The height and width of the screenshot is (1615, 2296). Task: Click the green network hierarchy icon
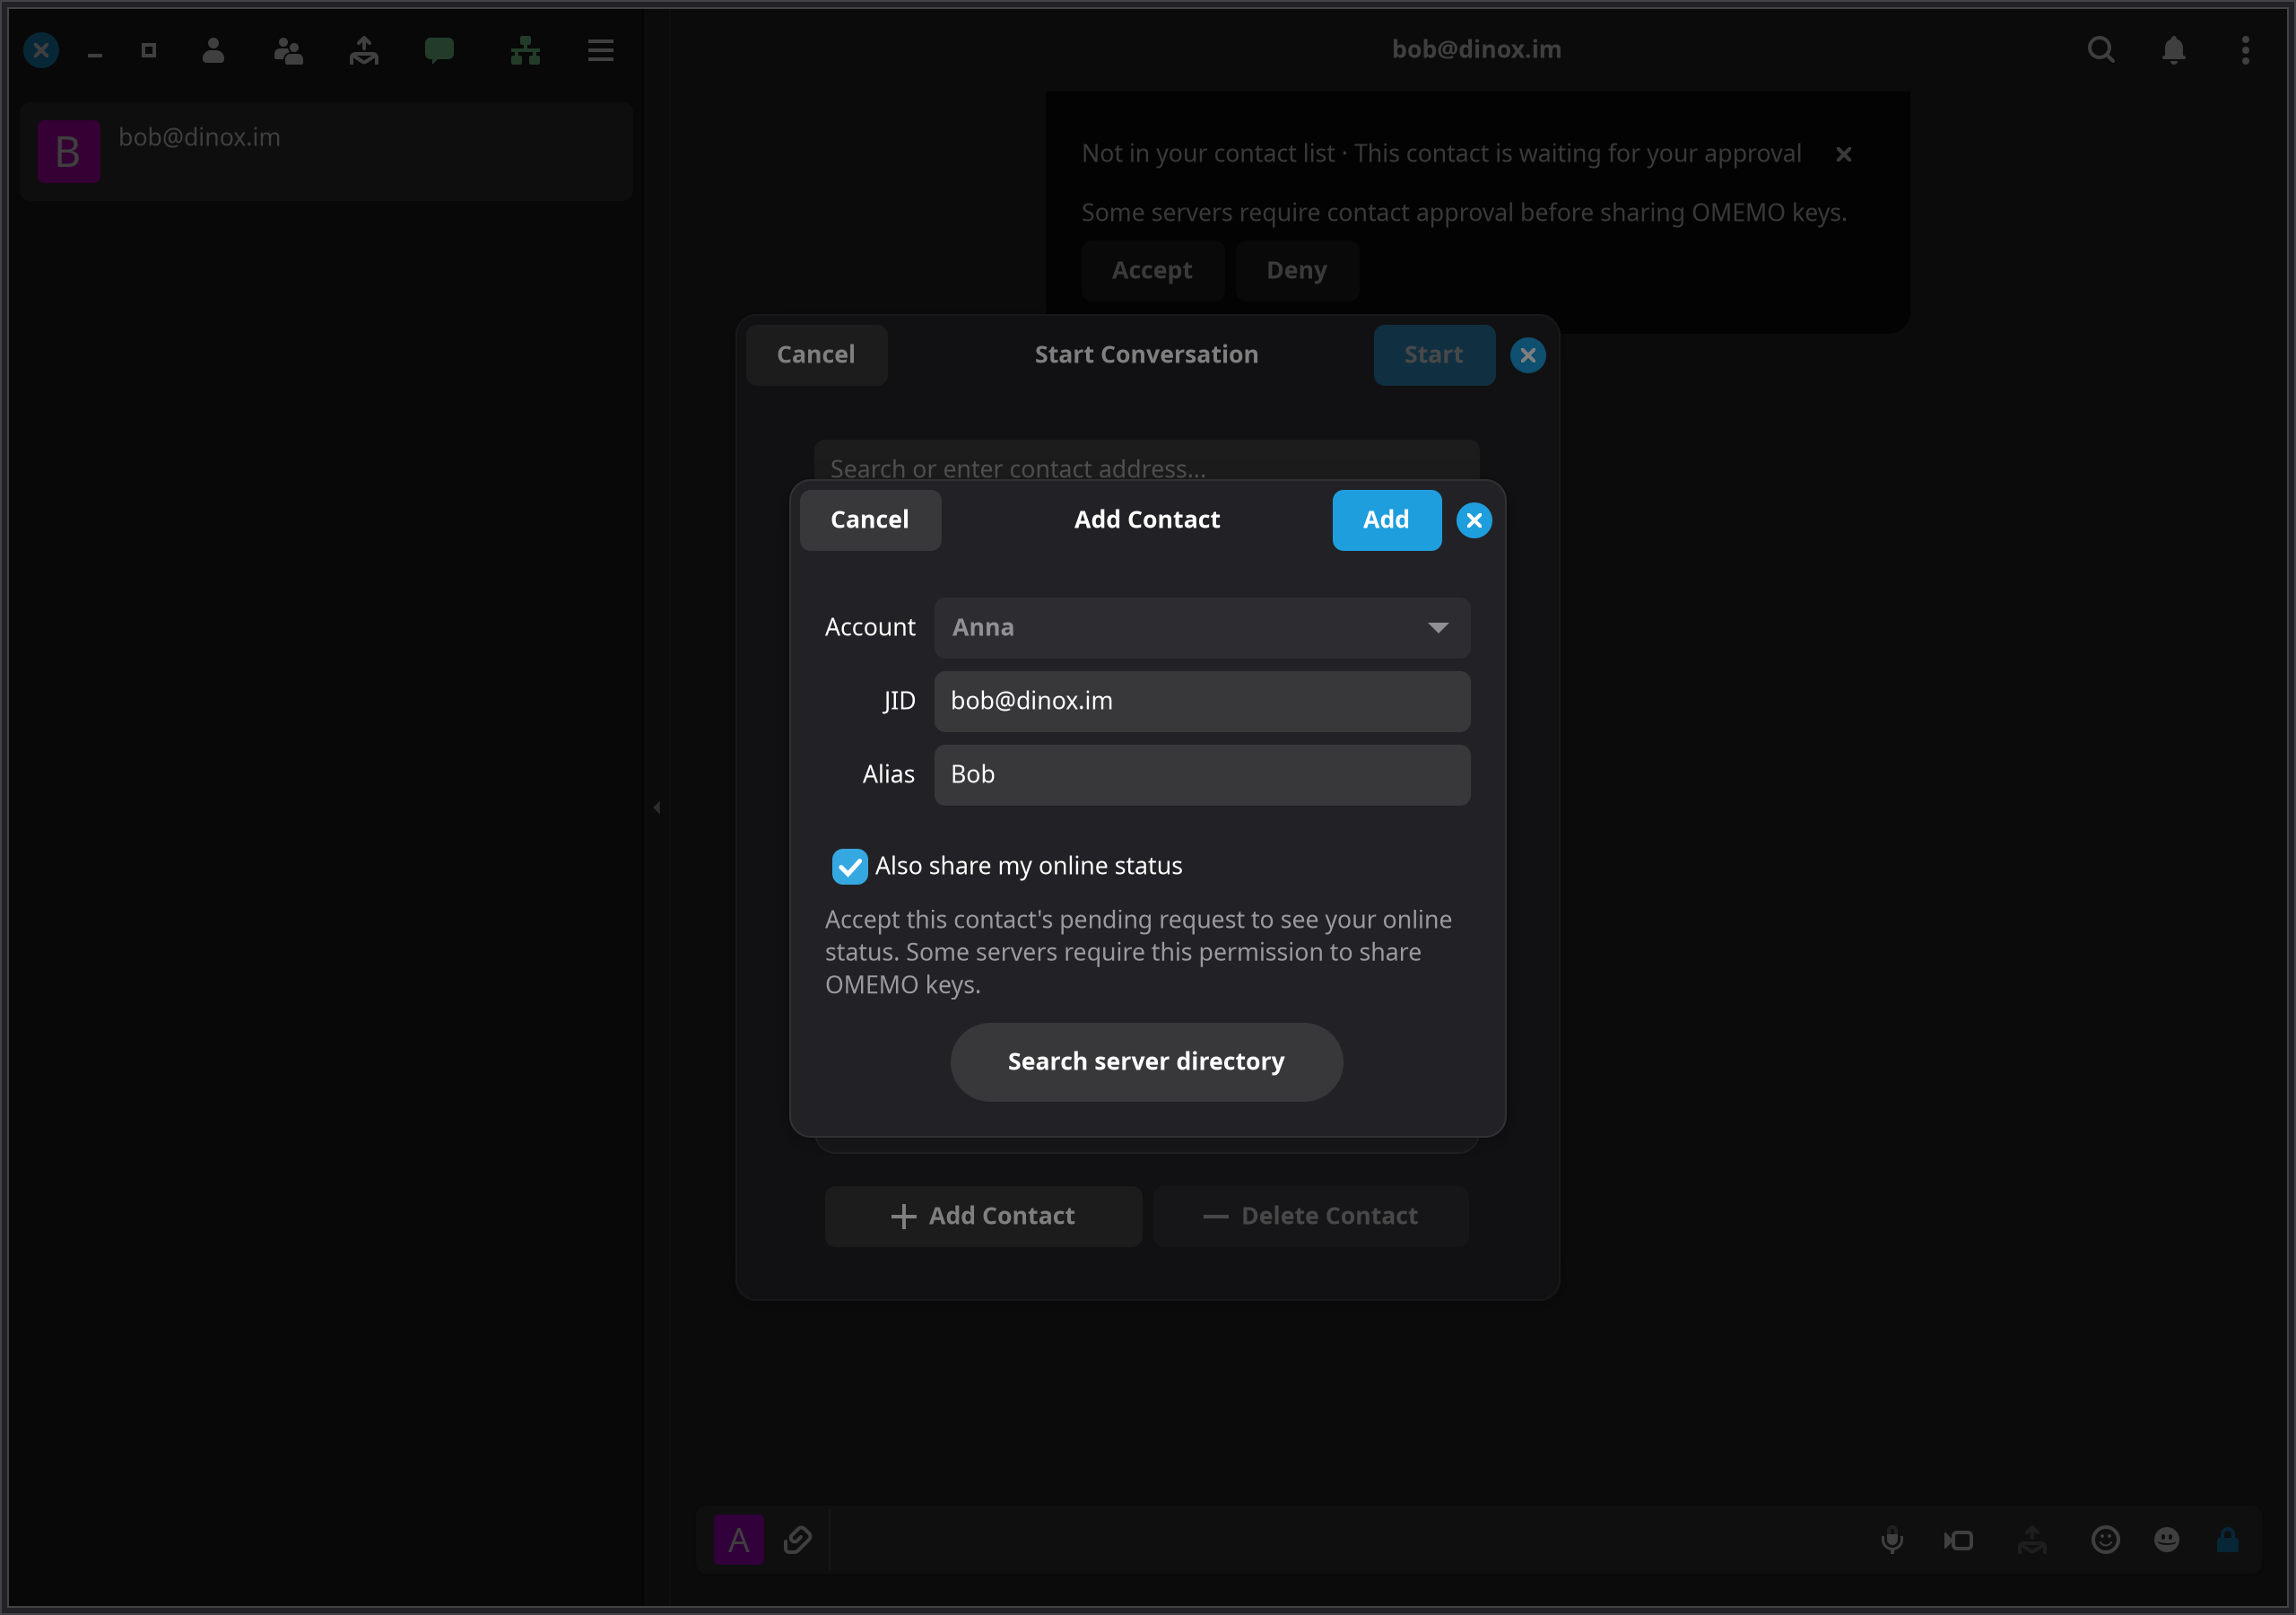click(525, 50)
